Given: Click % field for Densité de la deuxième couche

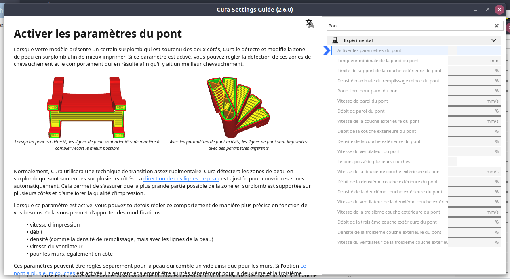Looking at the screenshot, I should point(474,192).
